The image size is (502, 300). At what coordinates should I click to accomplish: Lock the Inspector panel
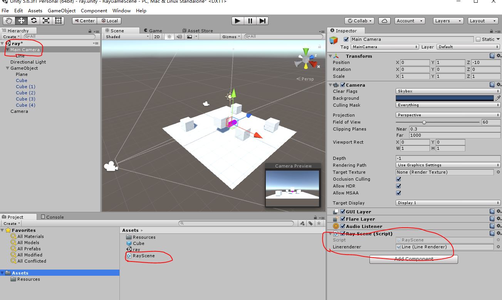[492, 31]
